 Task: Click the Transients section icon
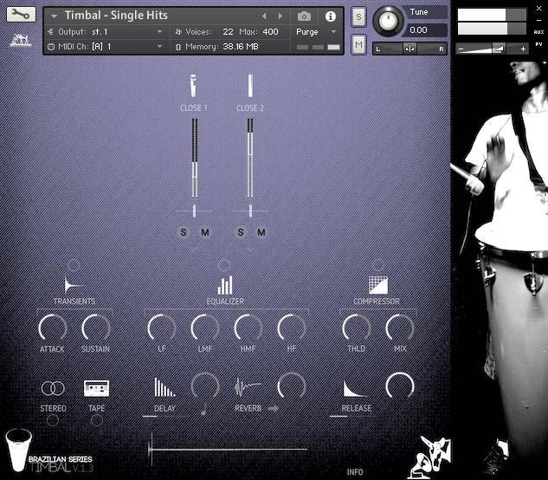coord(74,285)
